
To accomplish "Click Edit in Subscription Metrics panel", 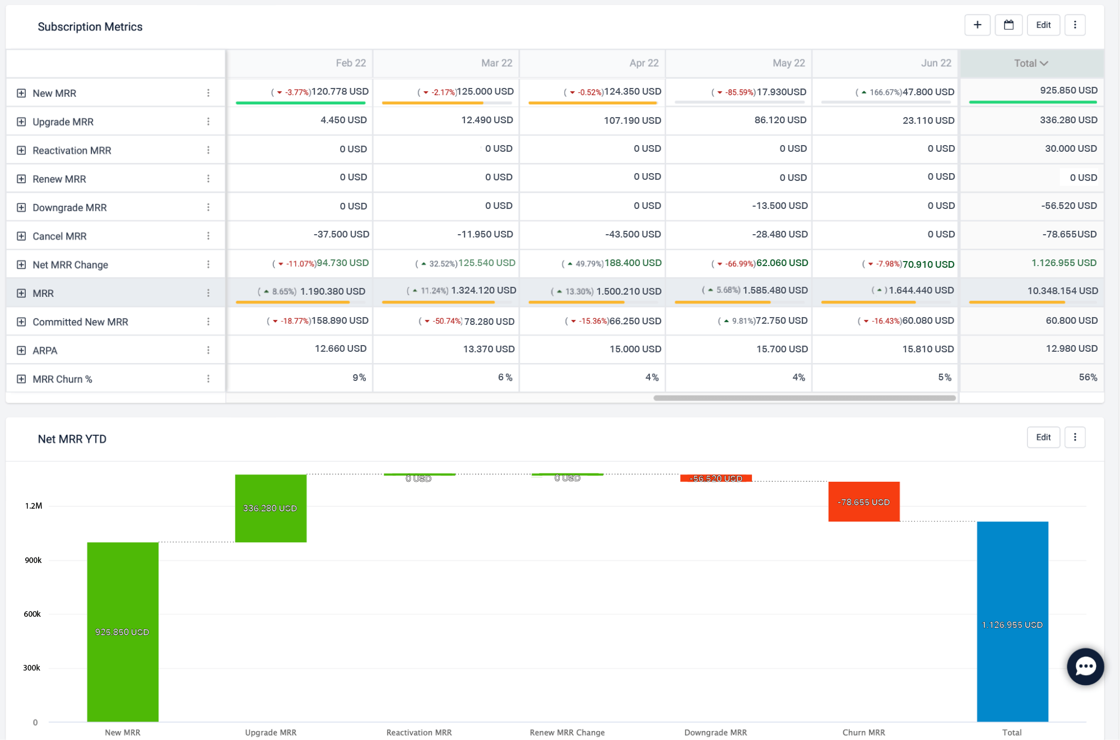I will pos(1043,25).
